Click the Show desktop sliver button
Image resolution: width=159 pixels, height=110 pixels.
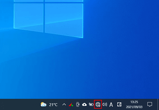click(x=158, y=104)
